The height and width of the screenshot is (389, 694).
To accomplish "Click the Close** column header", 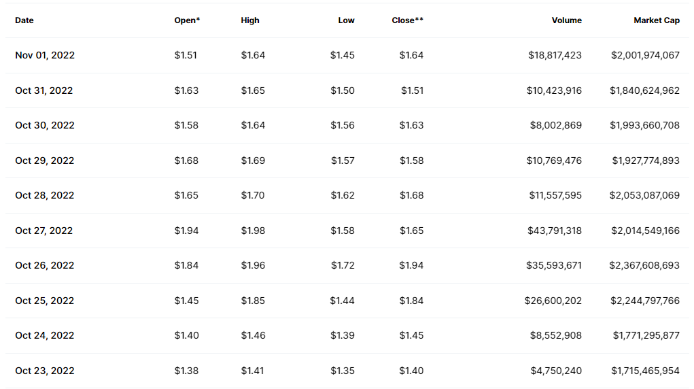I will click(x=407, y=20).
